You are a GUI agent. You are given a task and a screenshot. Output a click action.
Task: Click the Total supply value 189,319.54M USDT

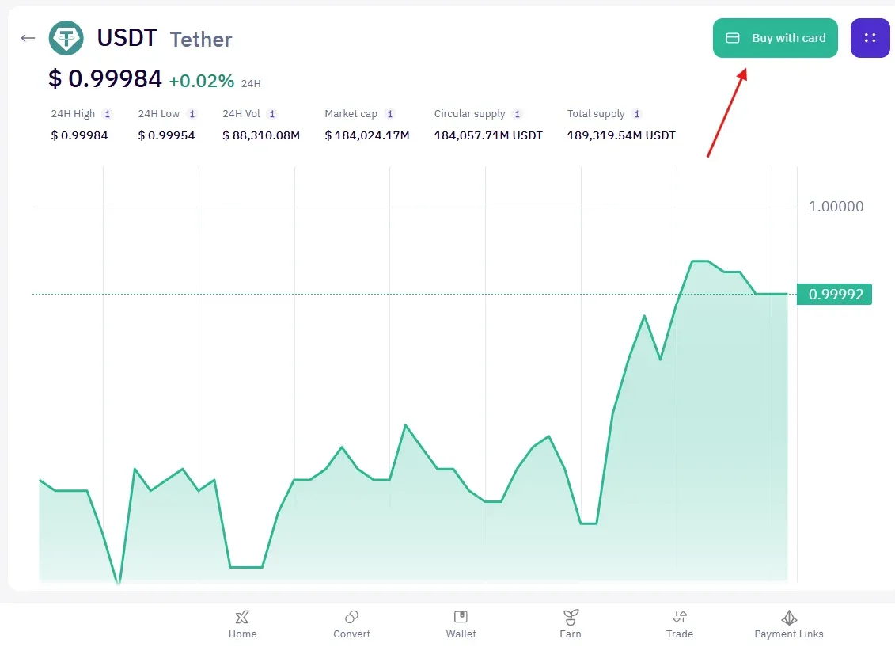click(x=621, y=135)
